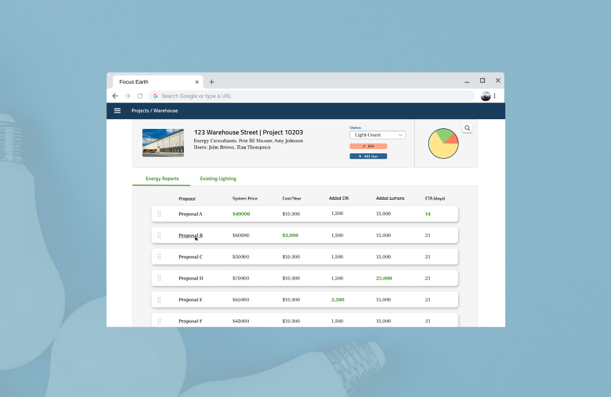Open the Proposal C link
Viewport: 611px width, 397px height.
[x=191, y=257]
